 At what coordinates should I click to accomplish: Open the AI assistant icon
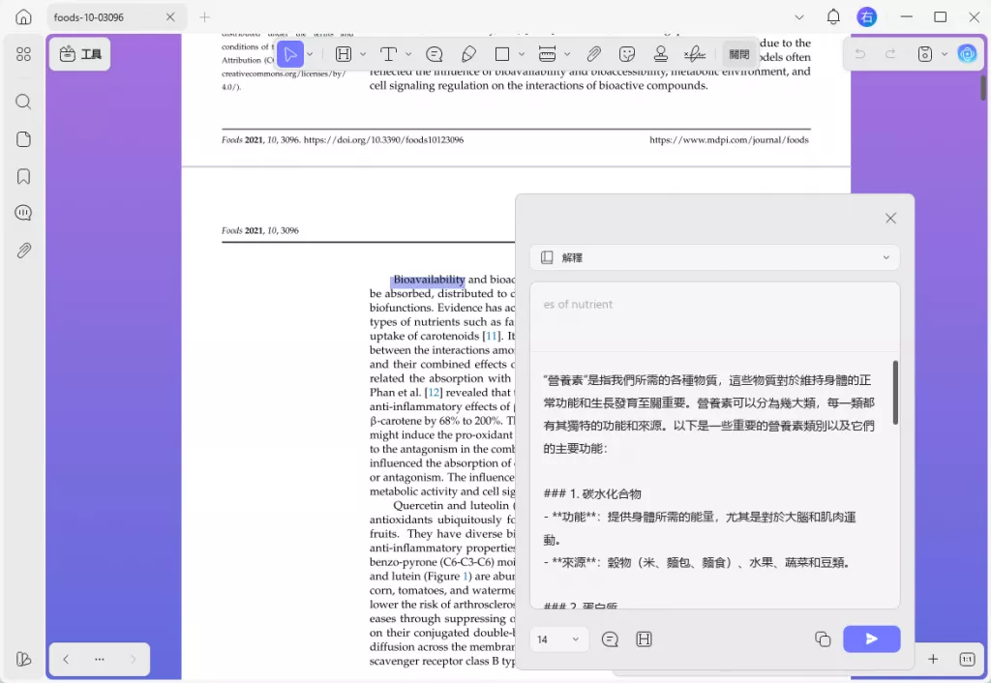tap(967, 54)
